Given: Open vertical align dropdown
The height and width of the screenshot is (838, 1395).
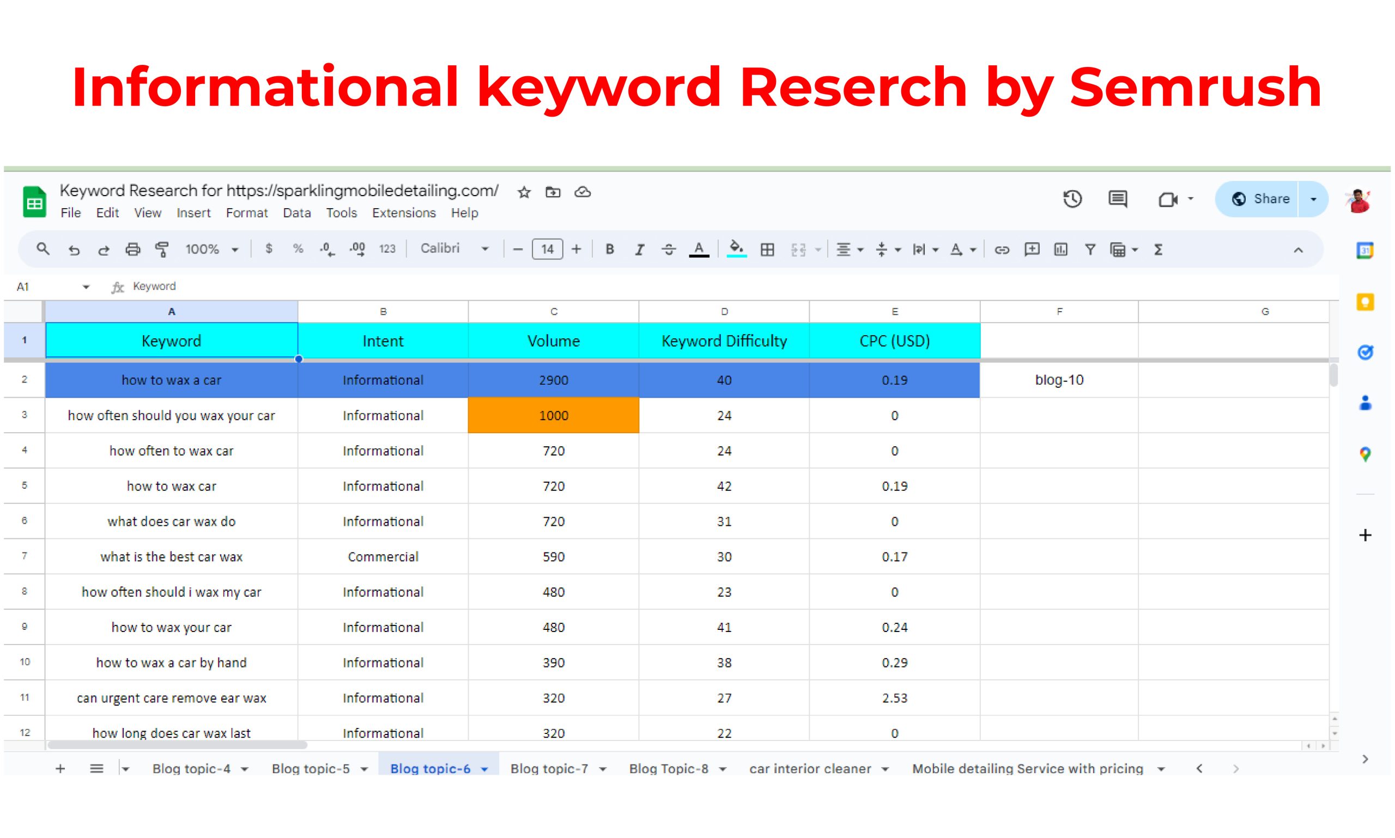Looking at the screenshot, I should coord(888,249).
